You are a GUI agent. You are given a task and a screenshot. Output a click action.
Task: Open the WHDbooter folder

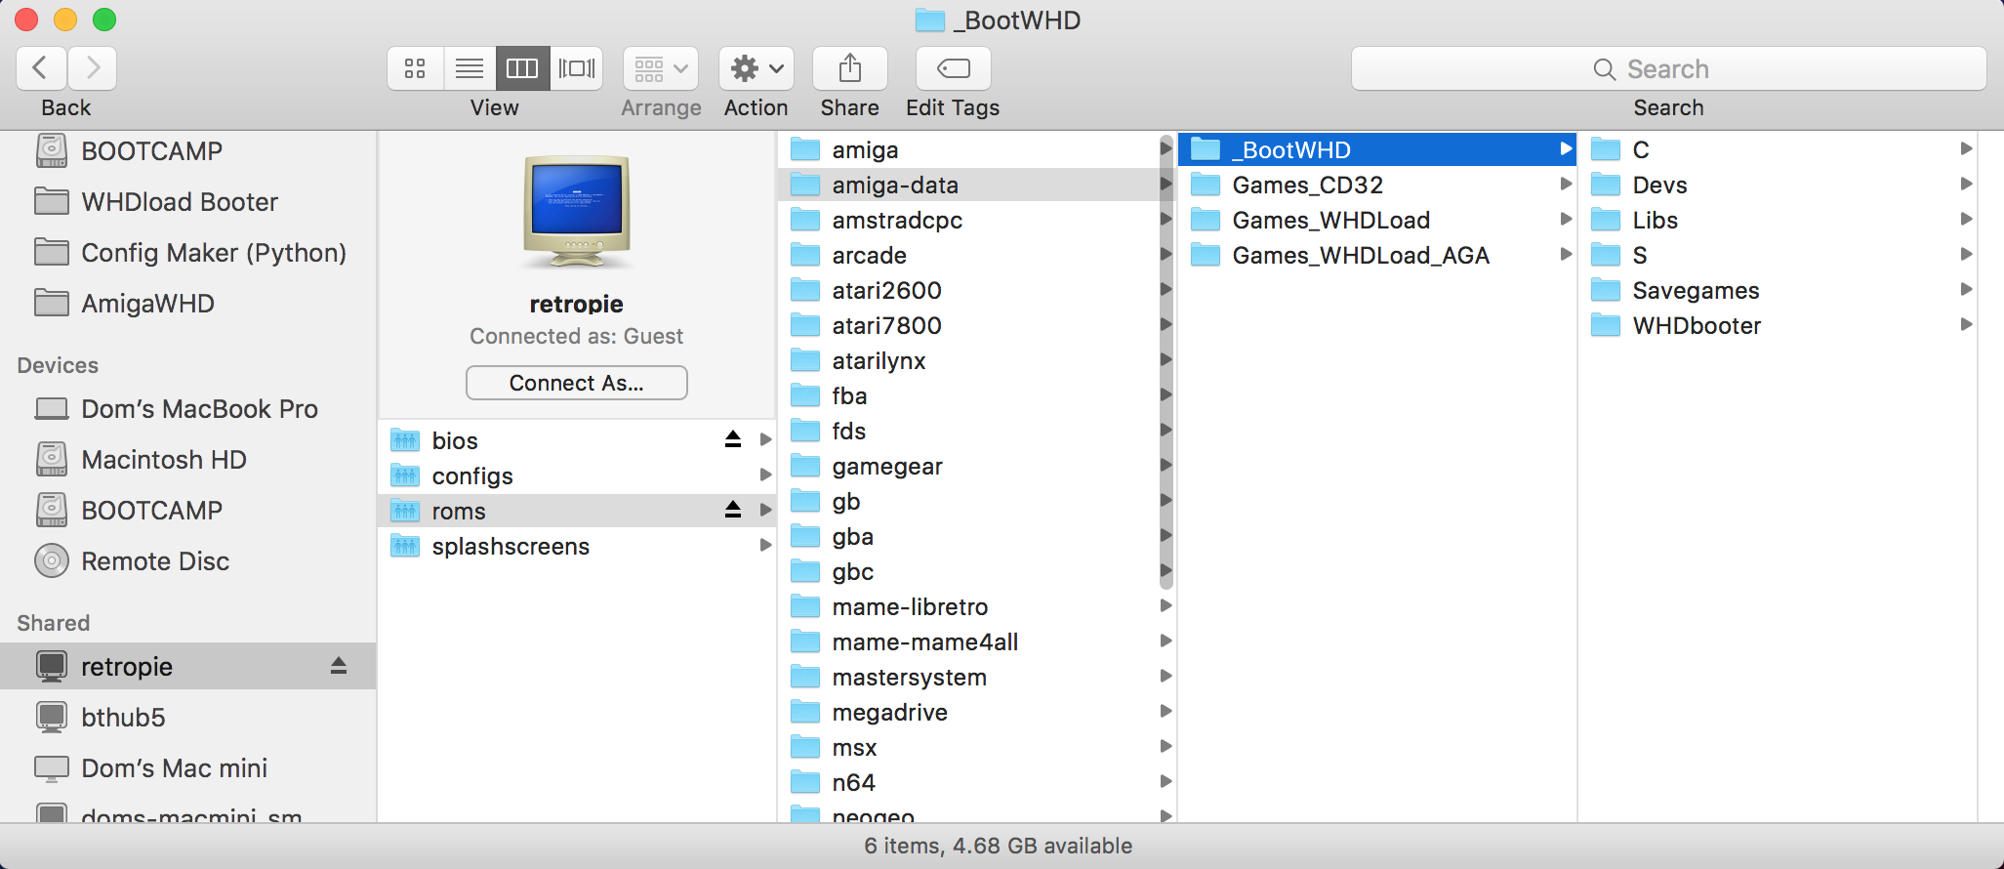coord(1778,325)
